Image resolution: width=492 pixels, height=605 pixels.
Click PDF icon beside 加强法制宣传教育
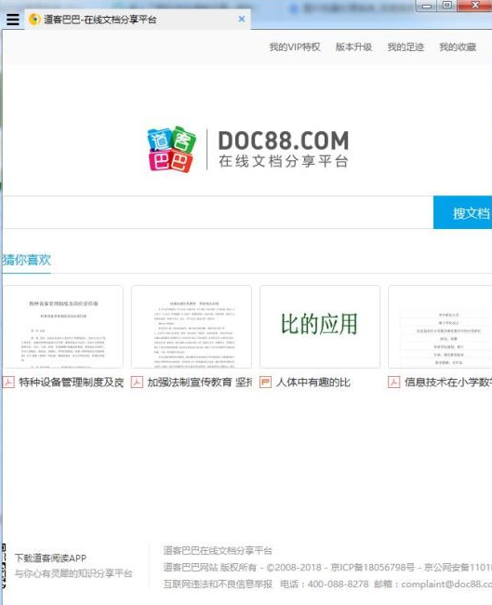[x=137, y=383]
